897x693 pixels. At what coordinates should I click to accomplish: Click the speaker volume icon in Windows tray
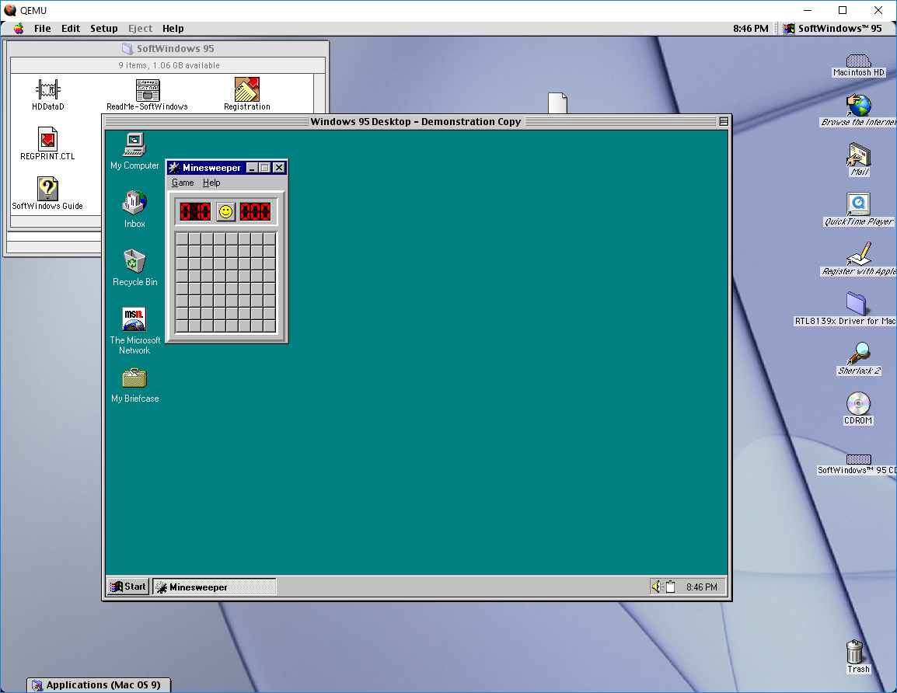coord(656,587)
